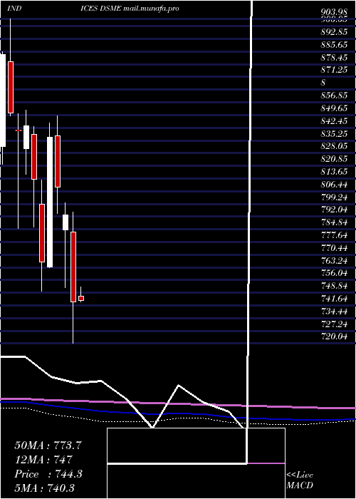The height and width of the screenshot is (499, 356).
Task: Click the 741.64 price axis label
Action: [333, 298]
